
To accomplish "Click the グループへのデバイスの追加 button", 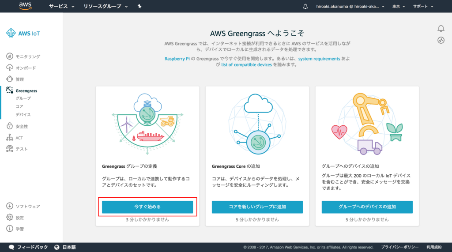I will pos(367,207).
